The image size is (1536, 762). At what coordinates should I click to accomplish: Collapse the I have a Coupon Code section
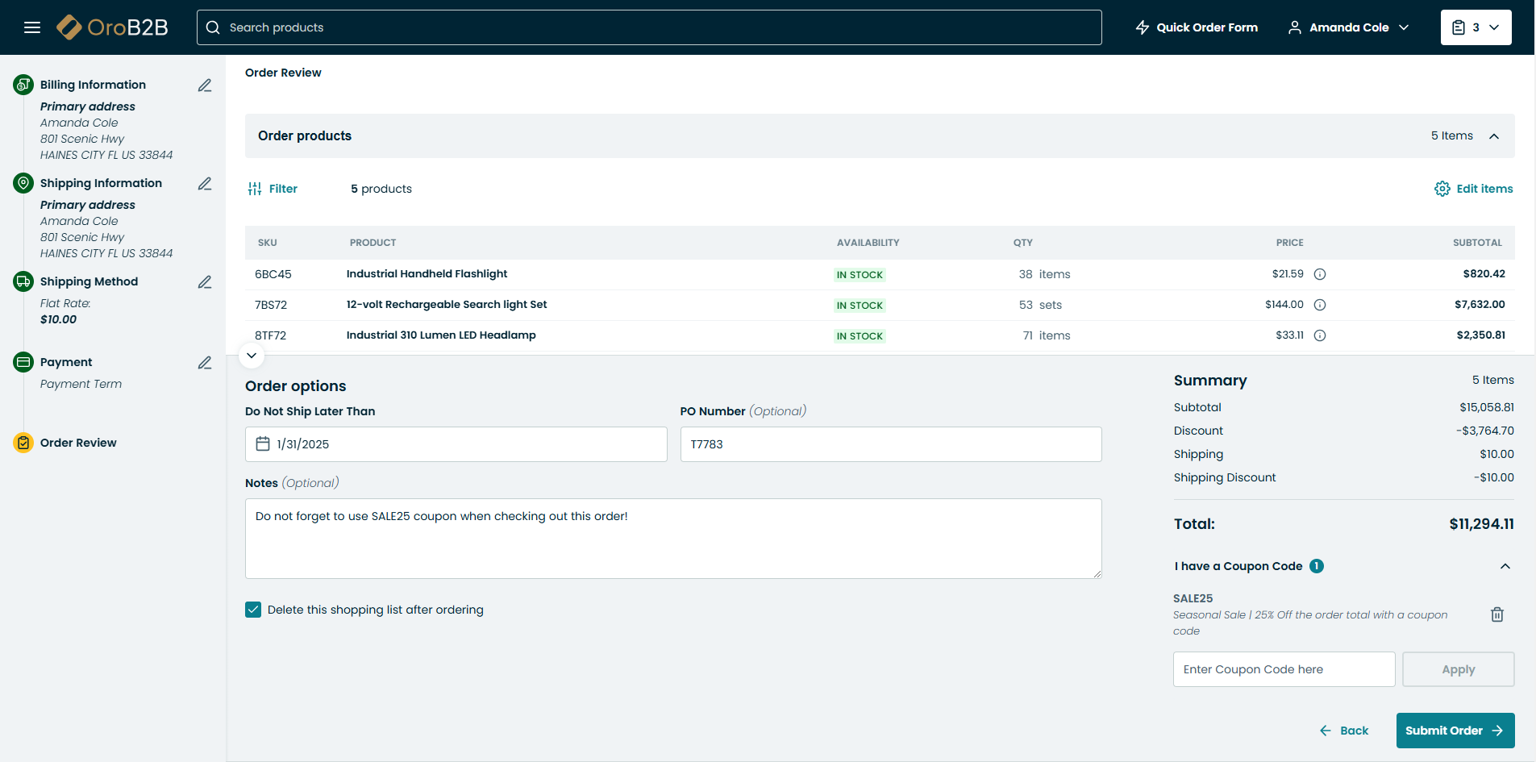pos(1505,566)
